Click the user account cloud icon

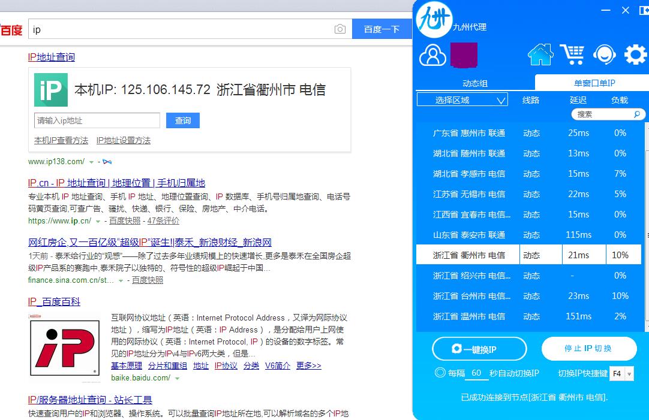[432, 55]
